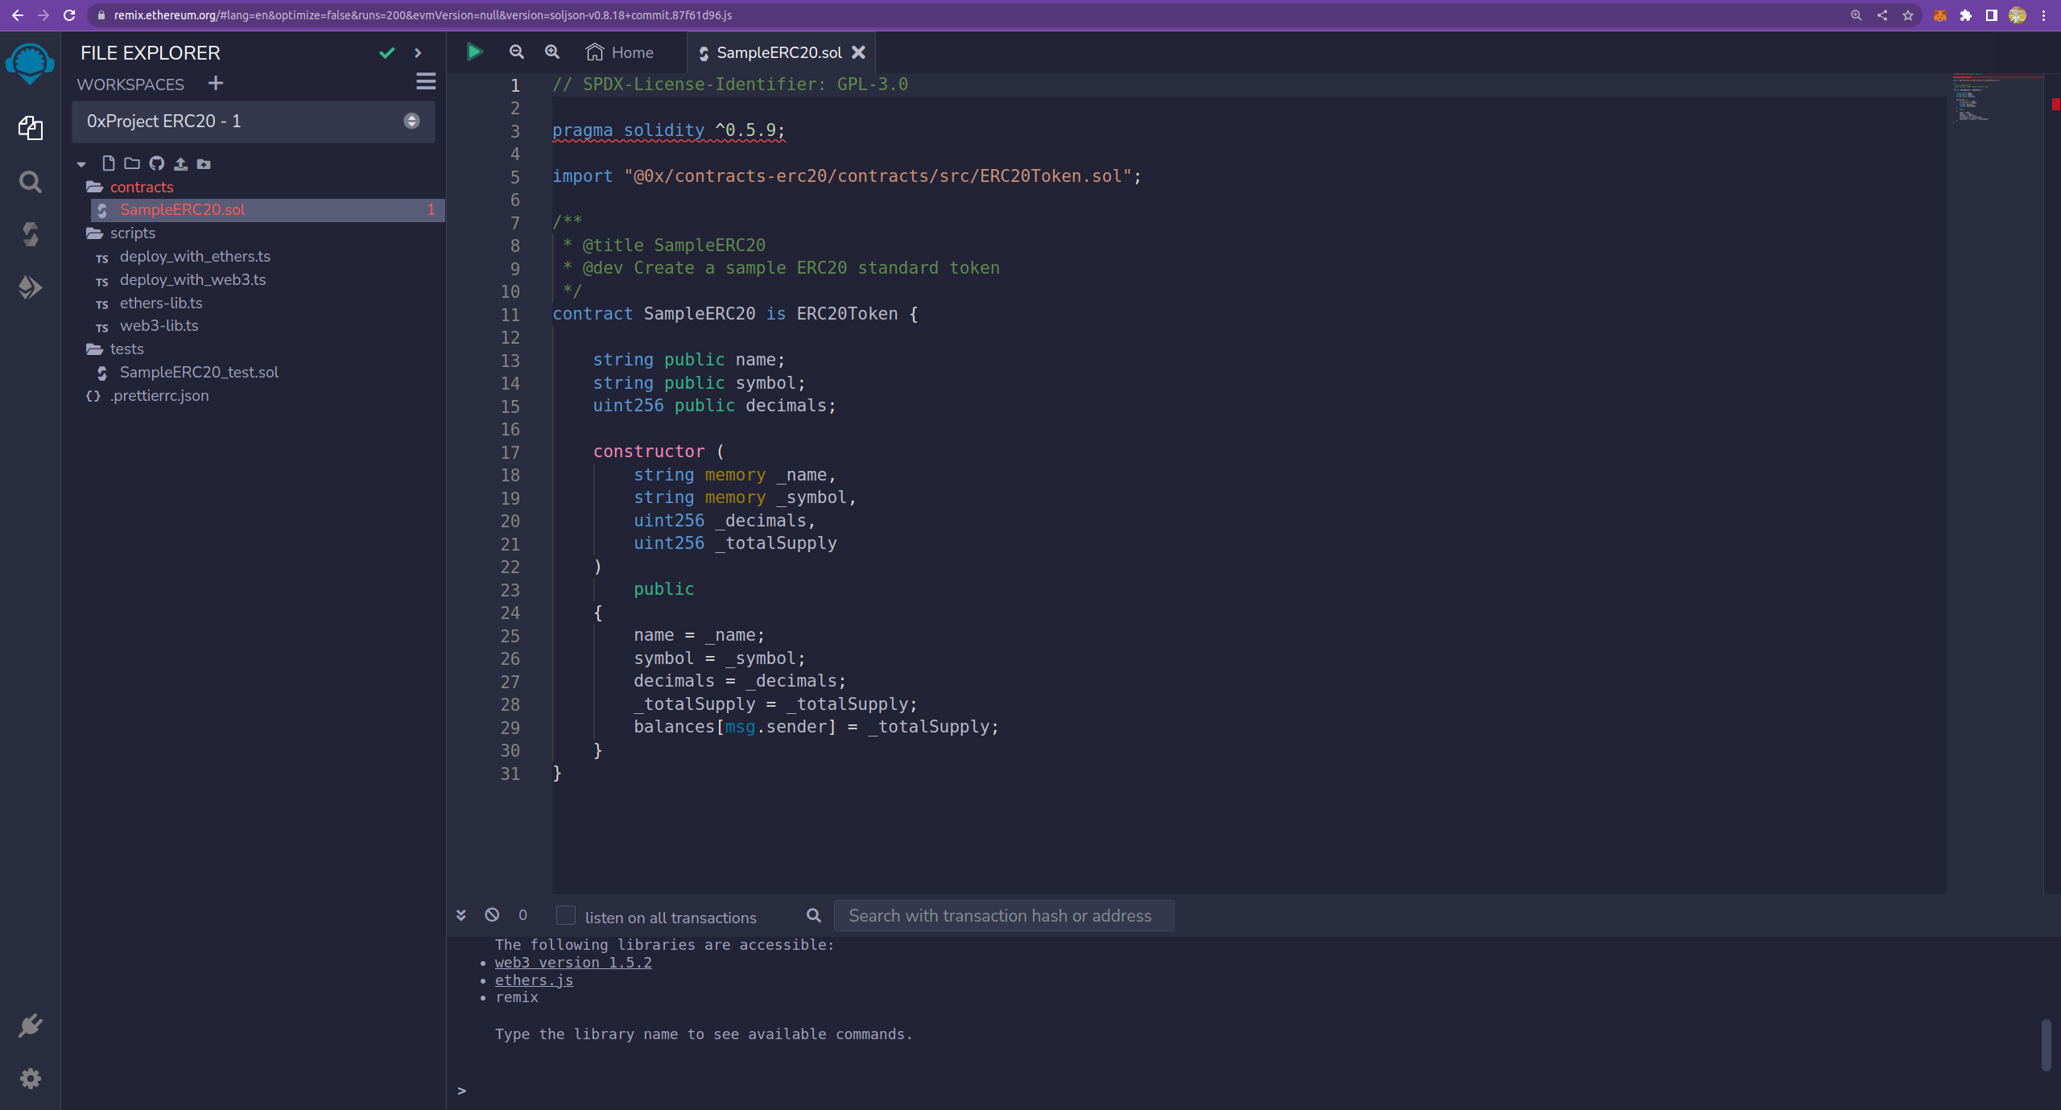The width and height of the screenshot is (2061, 1110).
Task: Toggle the terminal panel with double chevron
Action: tap(461, 915)
